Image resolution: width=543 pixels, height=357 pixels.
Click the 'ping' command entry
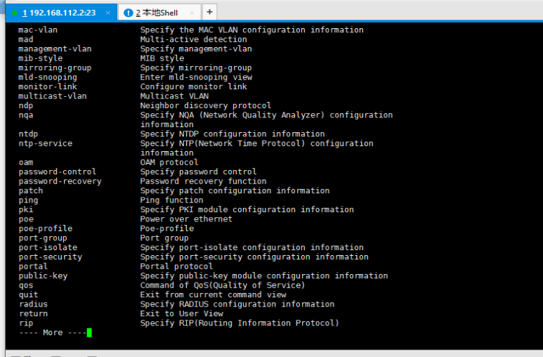28,200
